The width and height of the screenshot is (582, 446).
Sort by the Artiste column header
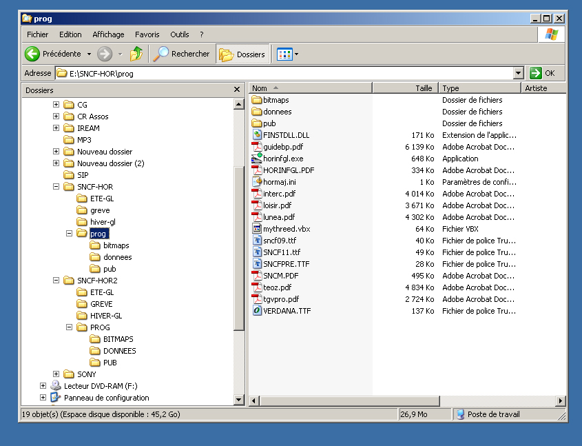[x=544, y=88]
